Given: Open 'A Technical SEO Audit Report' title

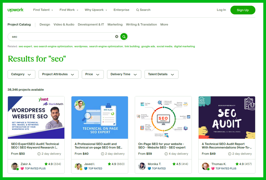Looking at the screenshot, I should 227,146.
